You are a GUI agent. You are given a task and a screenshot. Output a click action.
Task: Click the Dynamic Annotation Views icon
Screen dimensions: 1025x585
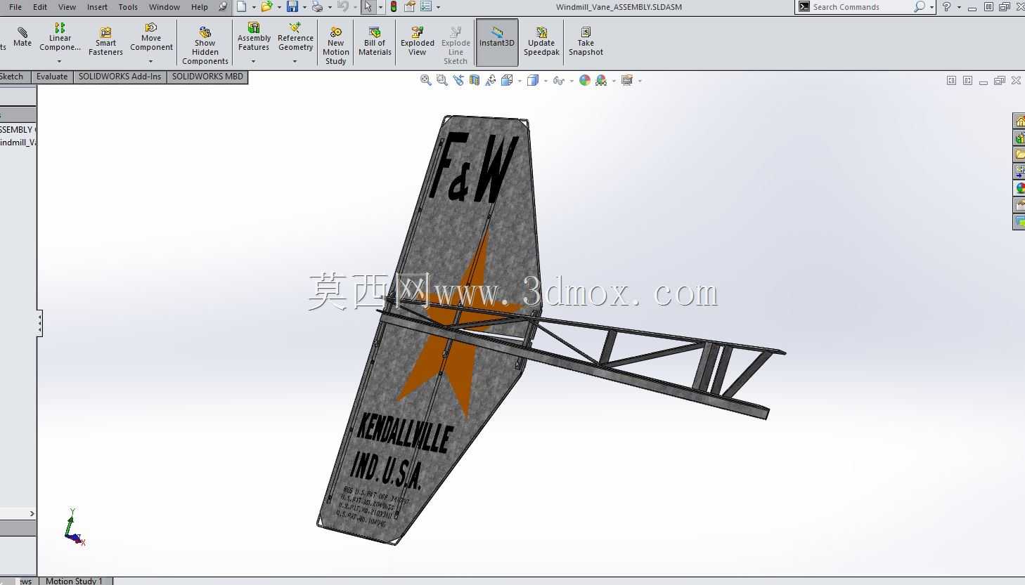point(491,81)
